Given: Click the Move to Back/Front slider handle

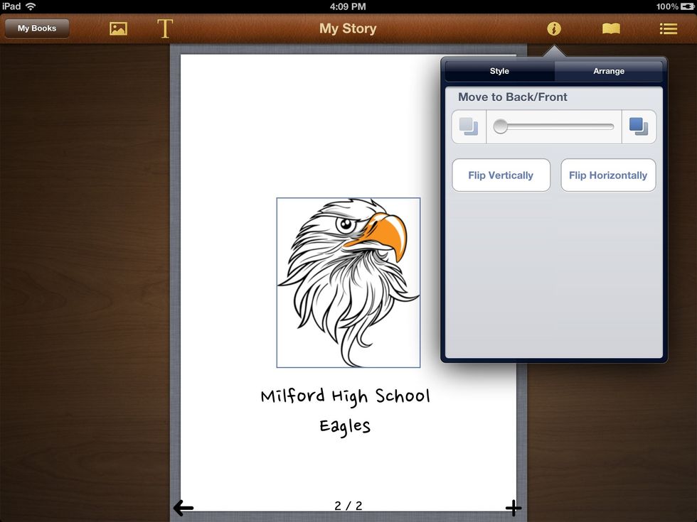Looking at the screenshot, I should pos(501,127).
